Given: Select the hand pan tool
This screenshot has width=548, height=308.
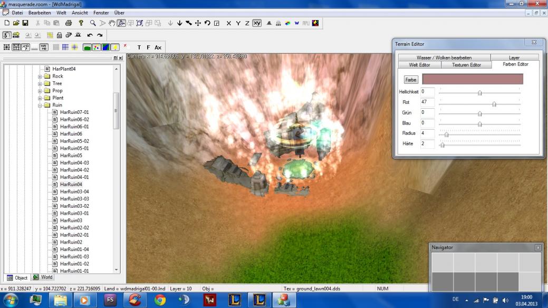Looking at the screenshot, I should click(112, 23).
